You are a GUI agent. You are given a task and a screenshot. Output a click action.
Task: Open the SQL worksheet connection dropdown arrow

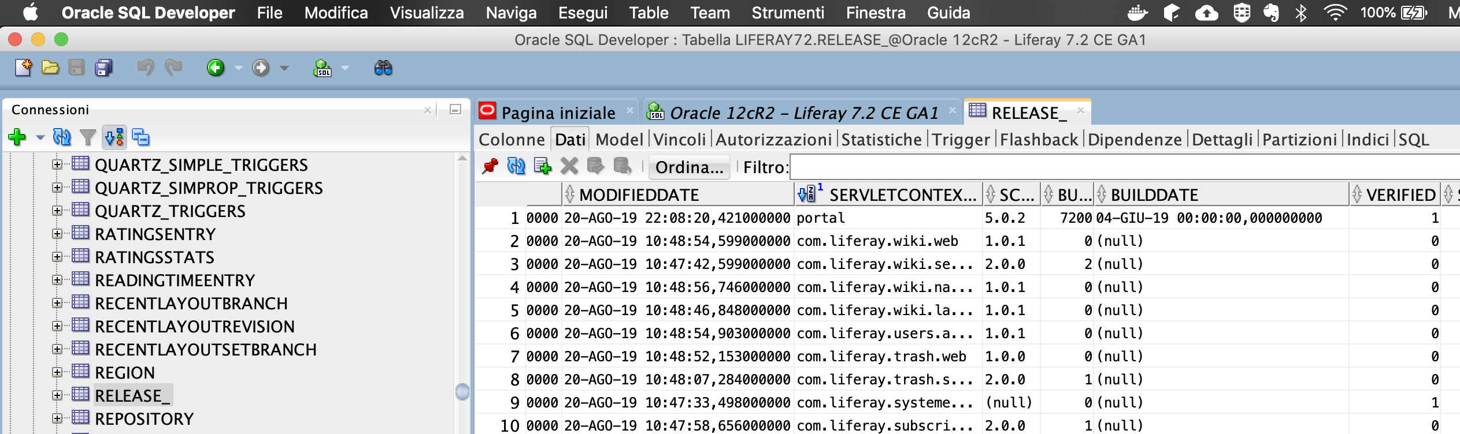(345, 68)
